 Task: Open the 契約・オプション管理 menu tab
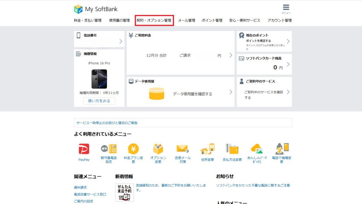pyautogui.click(x=154, y=21)
